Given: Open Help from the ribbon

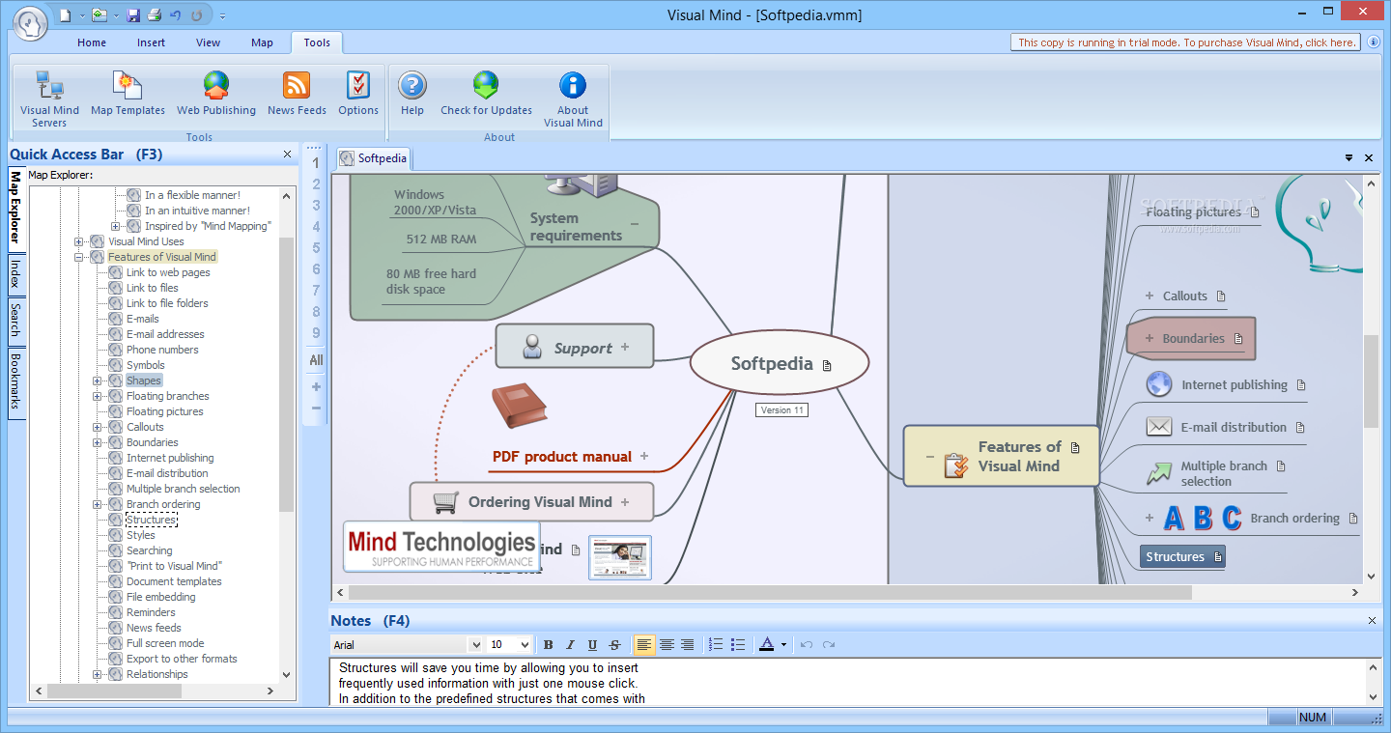Looking at the screenshot, I should (x=412, y=94).
